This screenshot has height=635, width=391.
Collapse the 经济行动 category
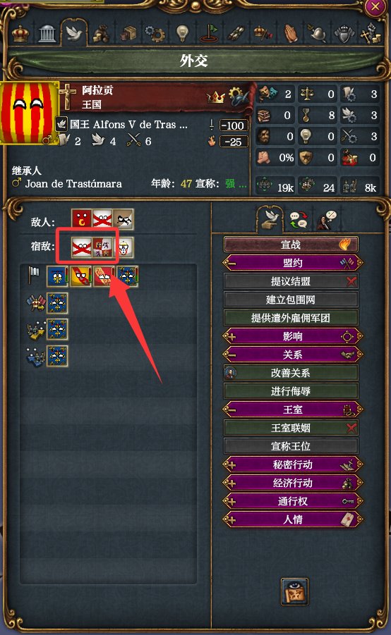(x=292, y=483)
